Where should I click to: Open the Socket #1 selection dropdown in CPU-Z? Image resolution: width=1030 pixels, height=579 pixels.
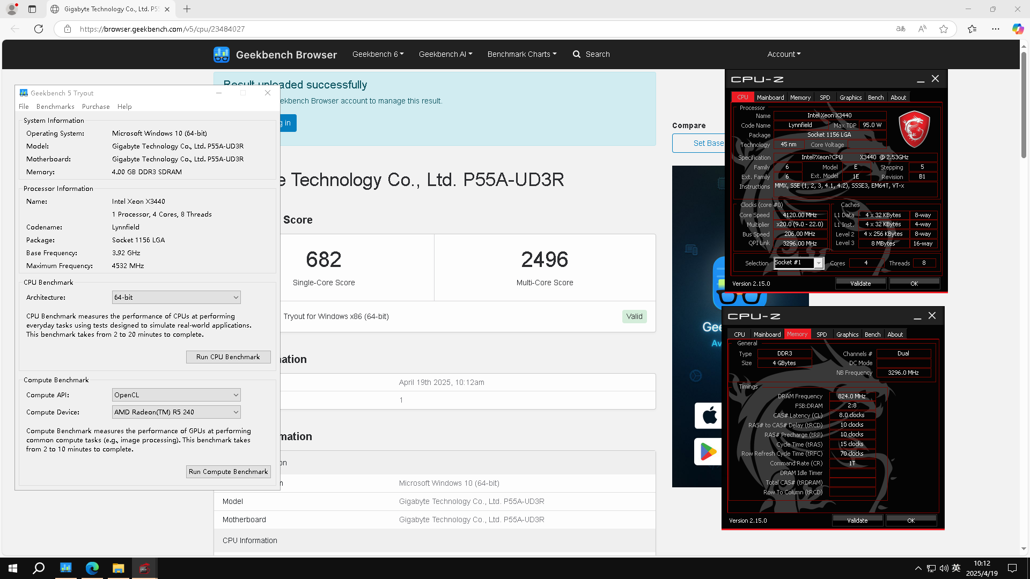[x=799, y=263]
